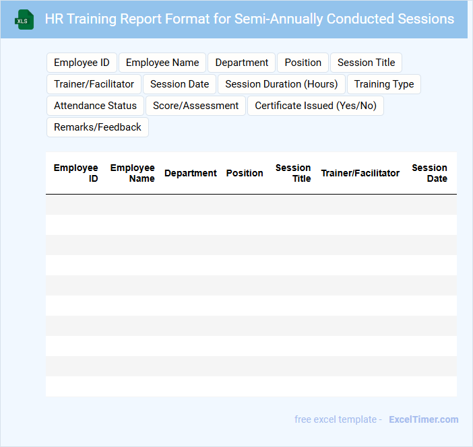The image size is (473, 447).
Task: Choose the Position tag
Action: pos(303,63)
